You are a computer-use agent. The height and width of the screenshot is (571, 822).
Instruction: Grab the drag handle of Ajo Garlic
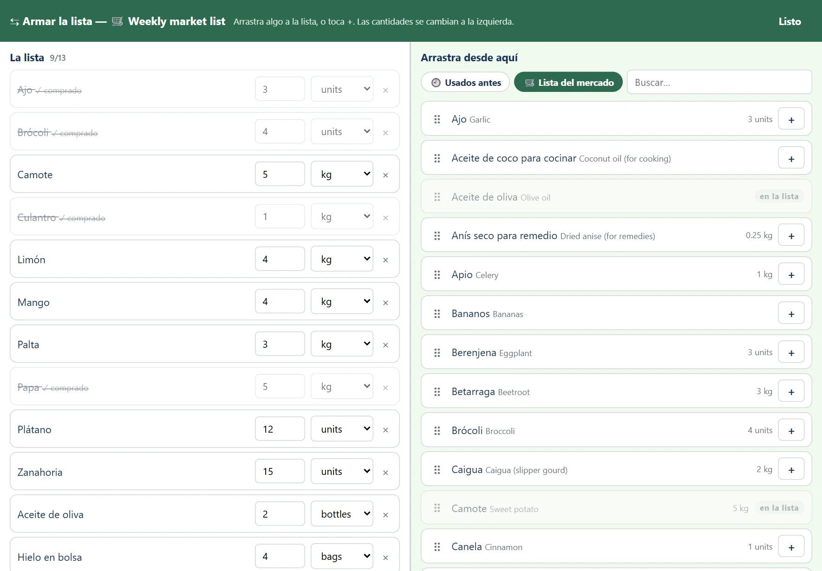pyautogui.click(x=437, y=119)
